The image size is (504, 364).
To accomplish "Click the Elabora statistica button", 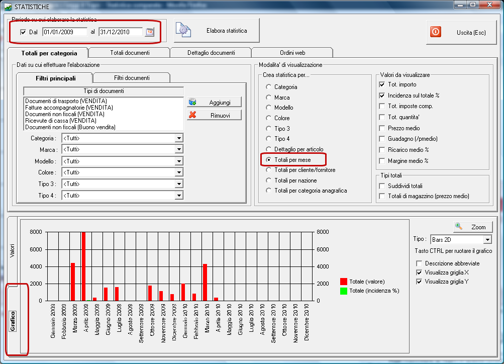I will pyautogui.click(x=217, y=31).
